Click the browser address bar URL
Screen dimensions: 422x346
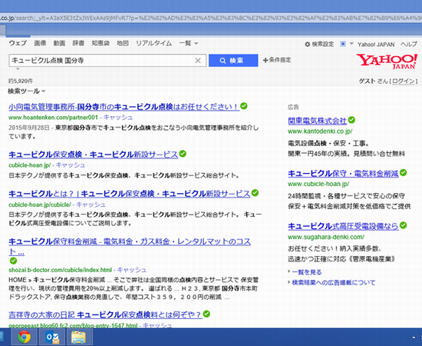pyautogui.click(x=211, y=18)
